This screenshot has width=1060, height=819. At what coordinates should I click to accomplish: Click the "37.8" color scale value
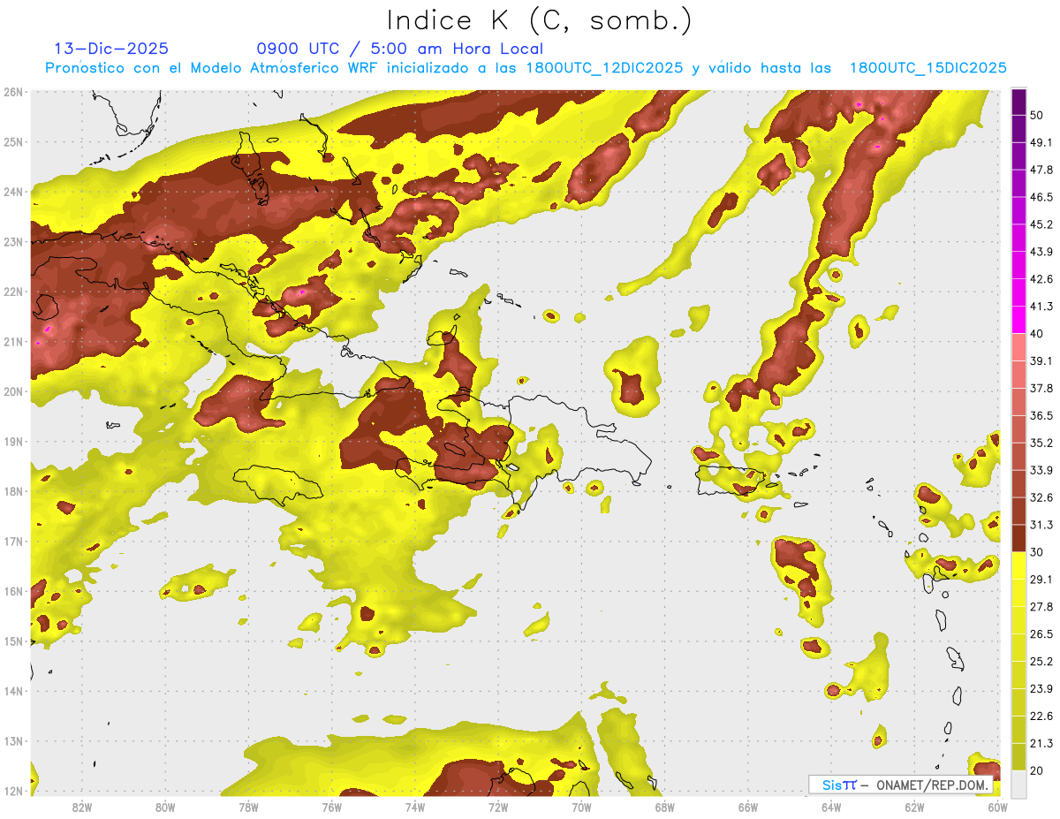(1041, 388)
